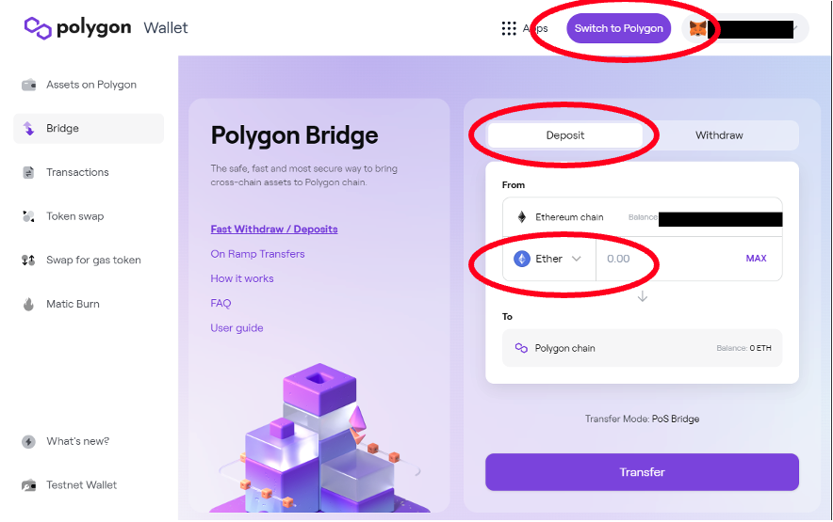Image resolution: width=833 pixels, height=522 pixels.
Task: Open the Fast Withdraw / Deposits link
Action: pyautogui.click(x=274, y=229)
